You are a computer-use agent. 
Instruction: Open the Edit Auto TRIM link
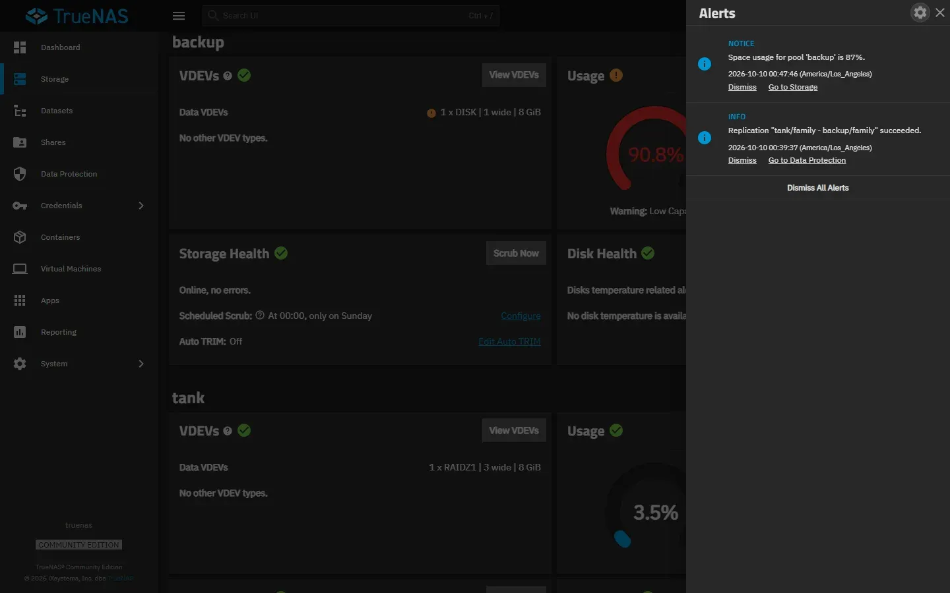[x=509, y=341]
